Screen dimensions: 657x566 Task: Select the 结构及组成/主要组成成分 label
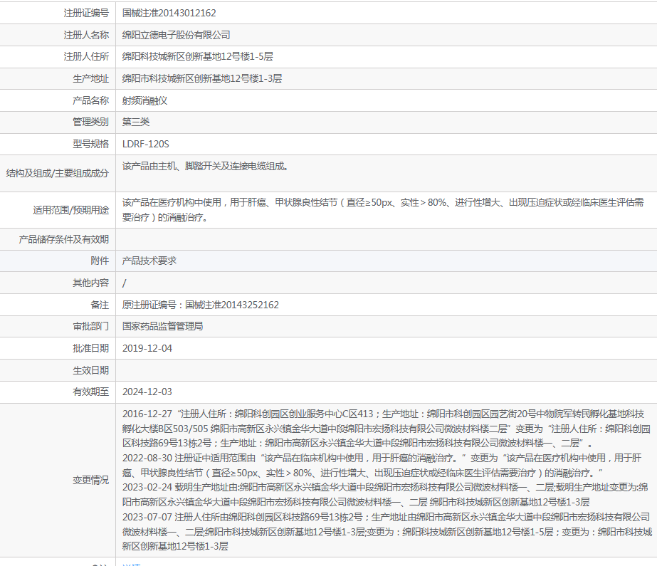click(58, 173)
